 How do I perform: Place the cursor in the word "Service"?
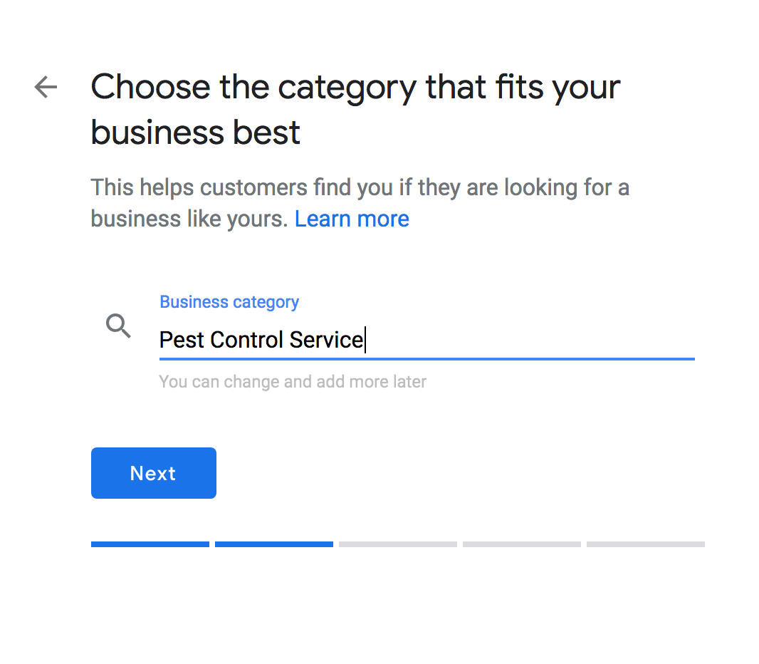click(326, 340)
